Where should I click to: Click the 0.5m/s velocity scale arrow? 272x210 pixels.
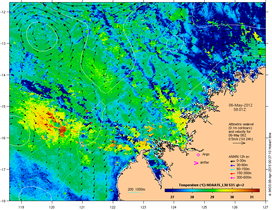(239, 143)
